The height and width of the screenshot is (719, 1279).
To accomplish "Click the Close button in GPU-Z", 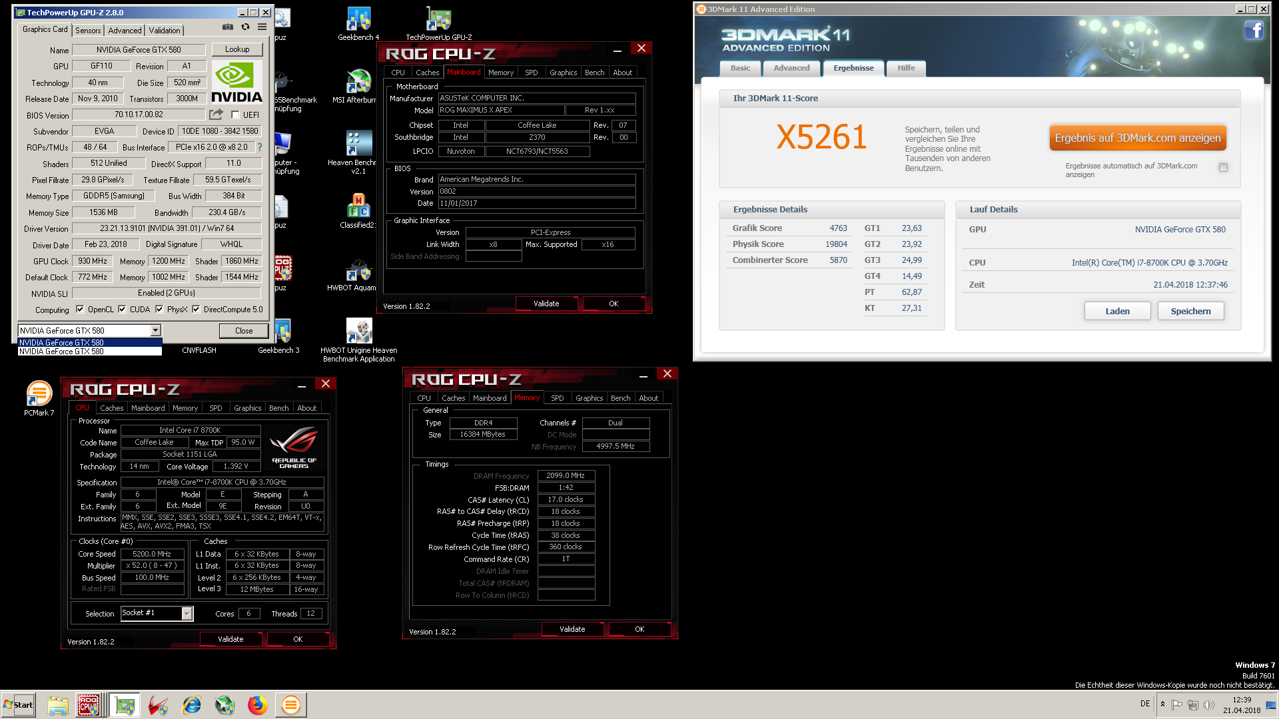I will (244, 331).
